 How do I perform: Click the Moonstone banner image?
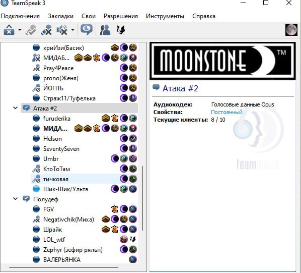[222, 61]
